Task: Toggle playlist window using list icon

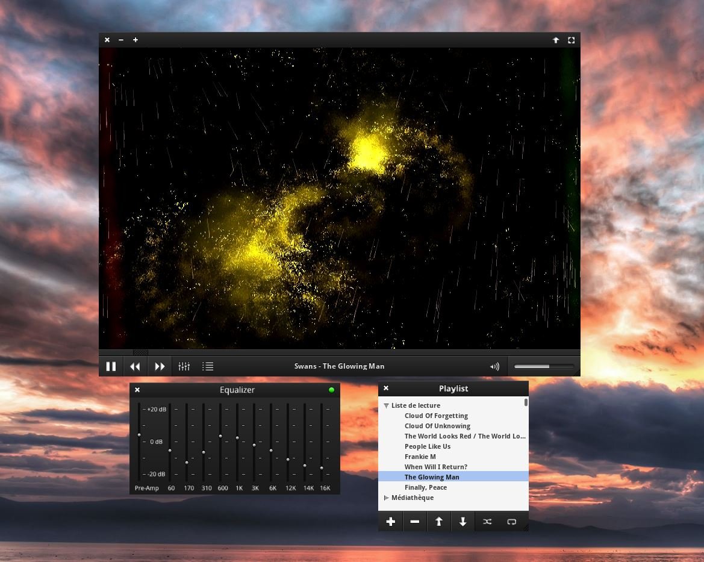Action: pyautogui.click(x=208, y=366)
